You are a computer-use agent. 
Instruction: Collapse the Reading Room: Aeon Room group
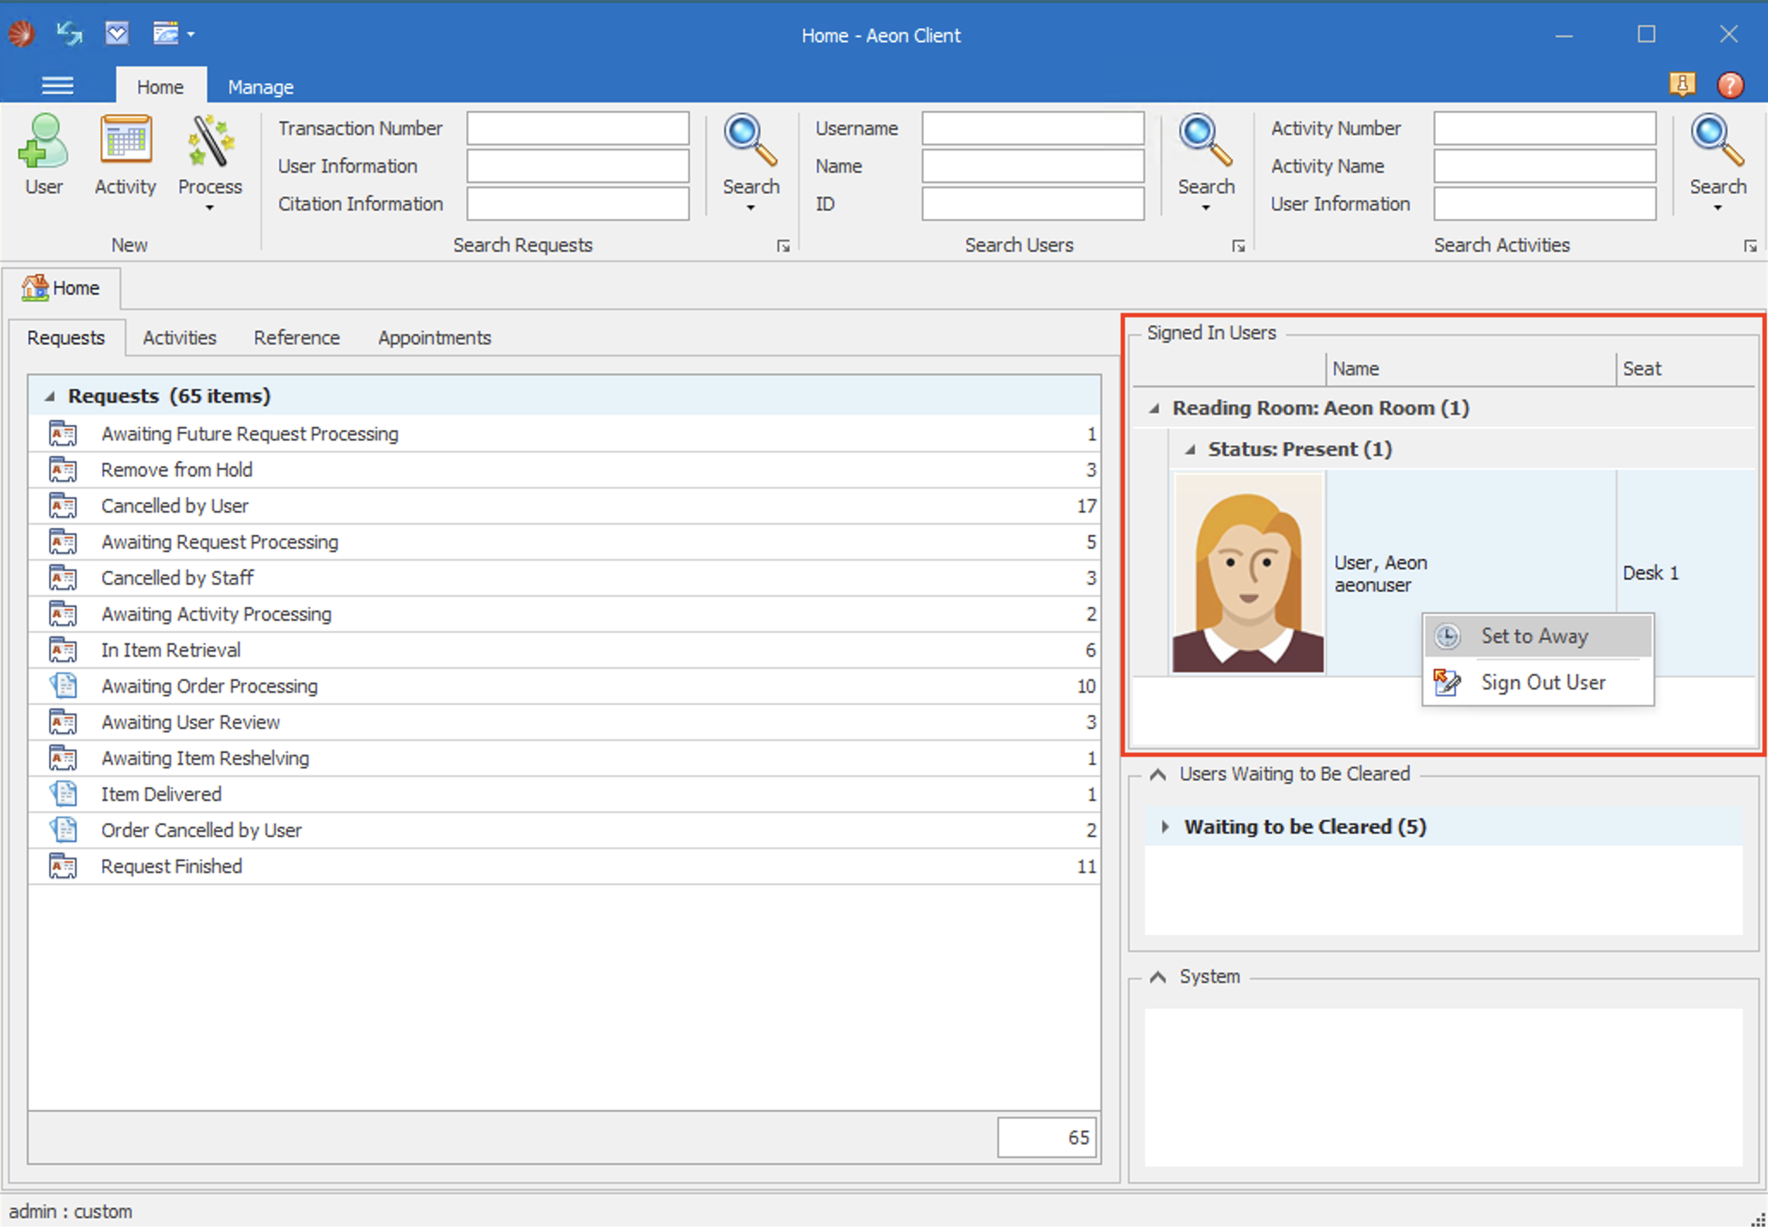click(x=1155, y=408)
